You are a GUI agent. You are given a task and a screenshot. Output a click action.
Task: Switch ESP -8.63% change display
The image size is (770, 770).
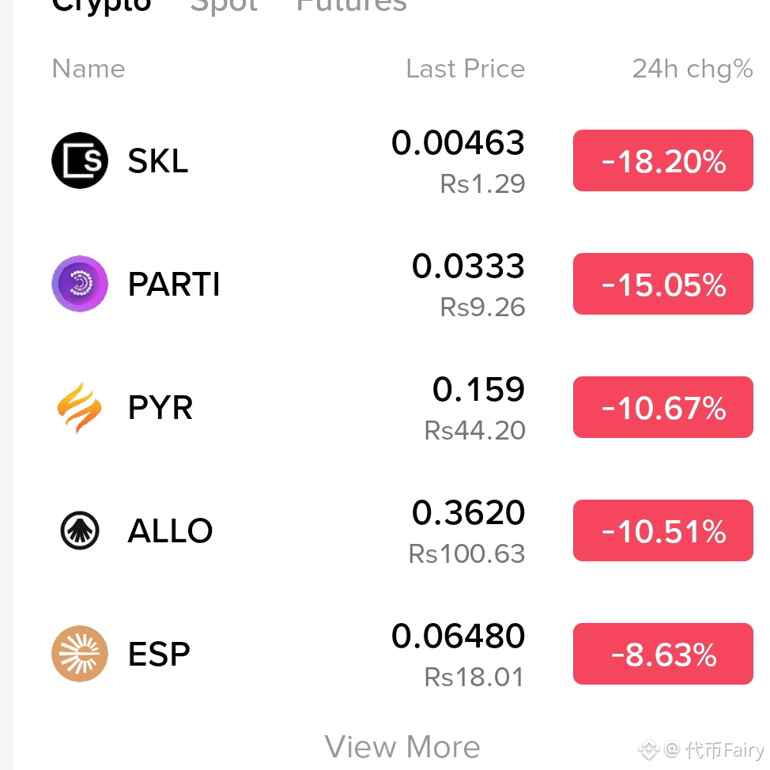[663, 654]
